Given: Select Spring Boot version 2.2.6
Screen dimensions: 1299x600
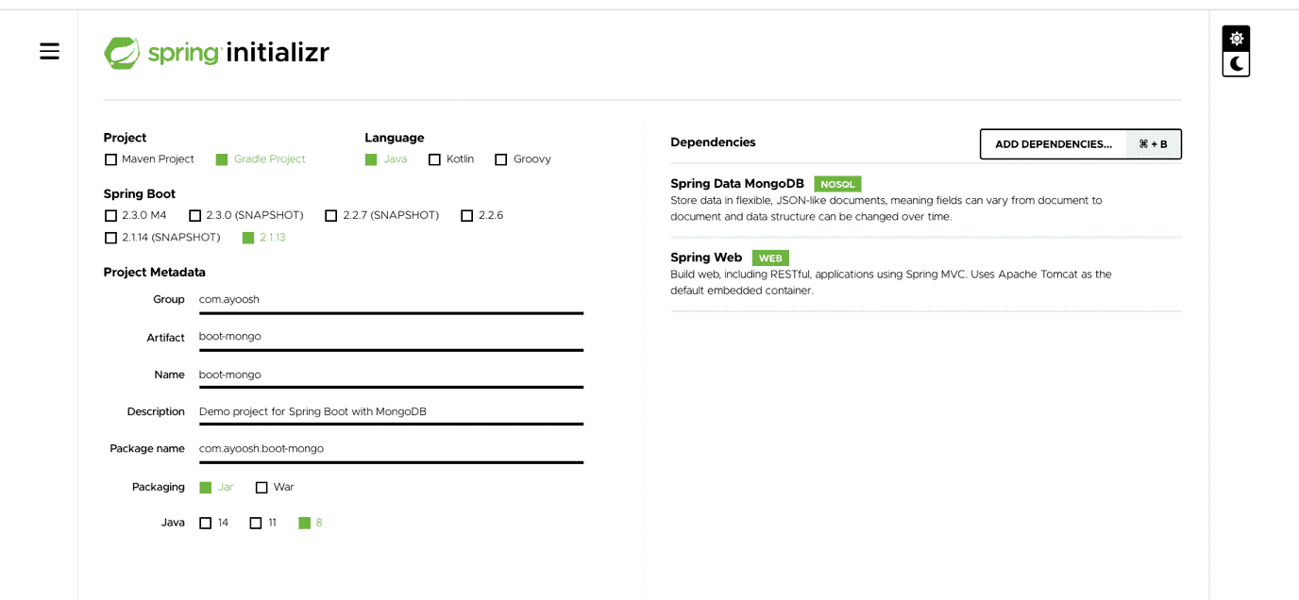Looking at the screenshot, I should (466, 216).
